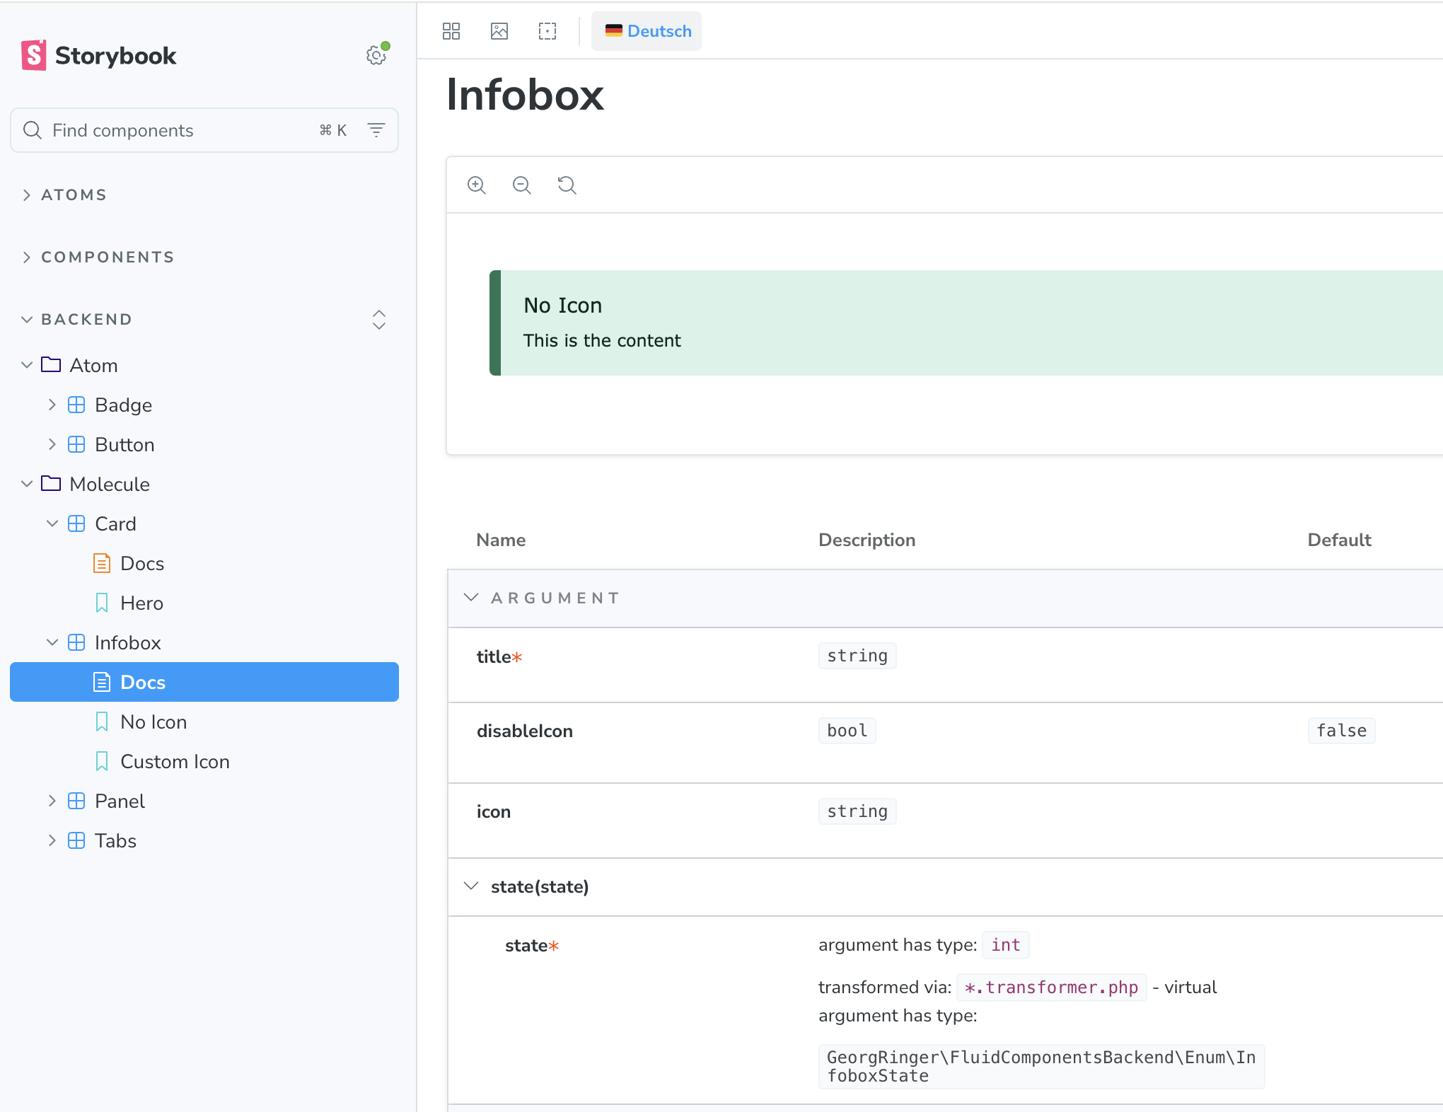Open the sidebar search filter icon
This screenshot has width=1443, height=1112.
[x=376, y=130]
